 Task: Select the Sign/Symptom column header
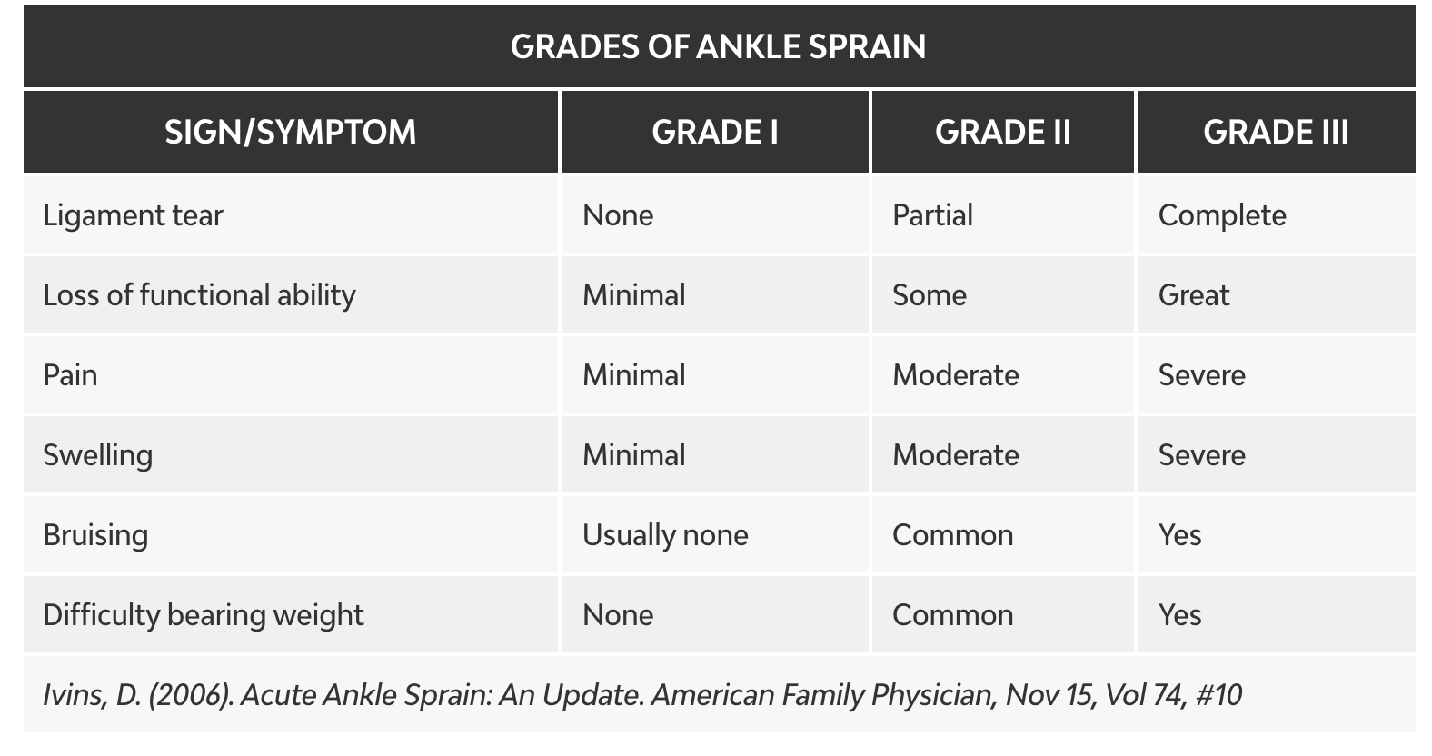pyautogui.click(x=290, y=132)
